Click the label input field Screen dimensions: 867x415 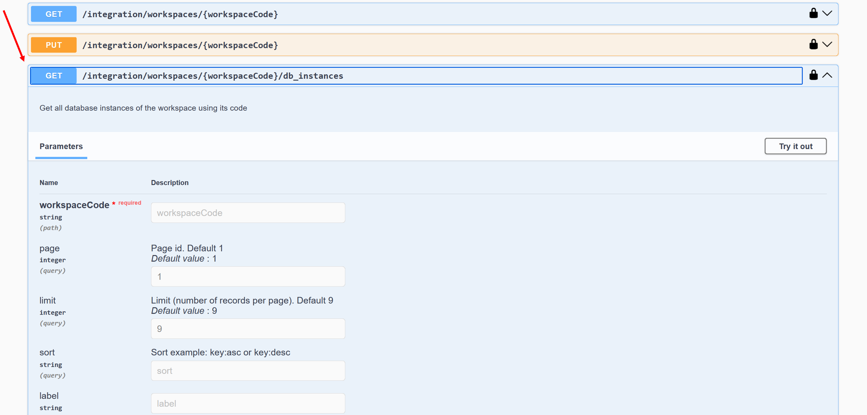coord(248,403)
